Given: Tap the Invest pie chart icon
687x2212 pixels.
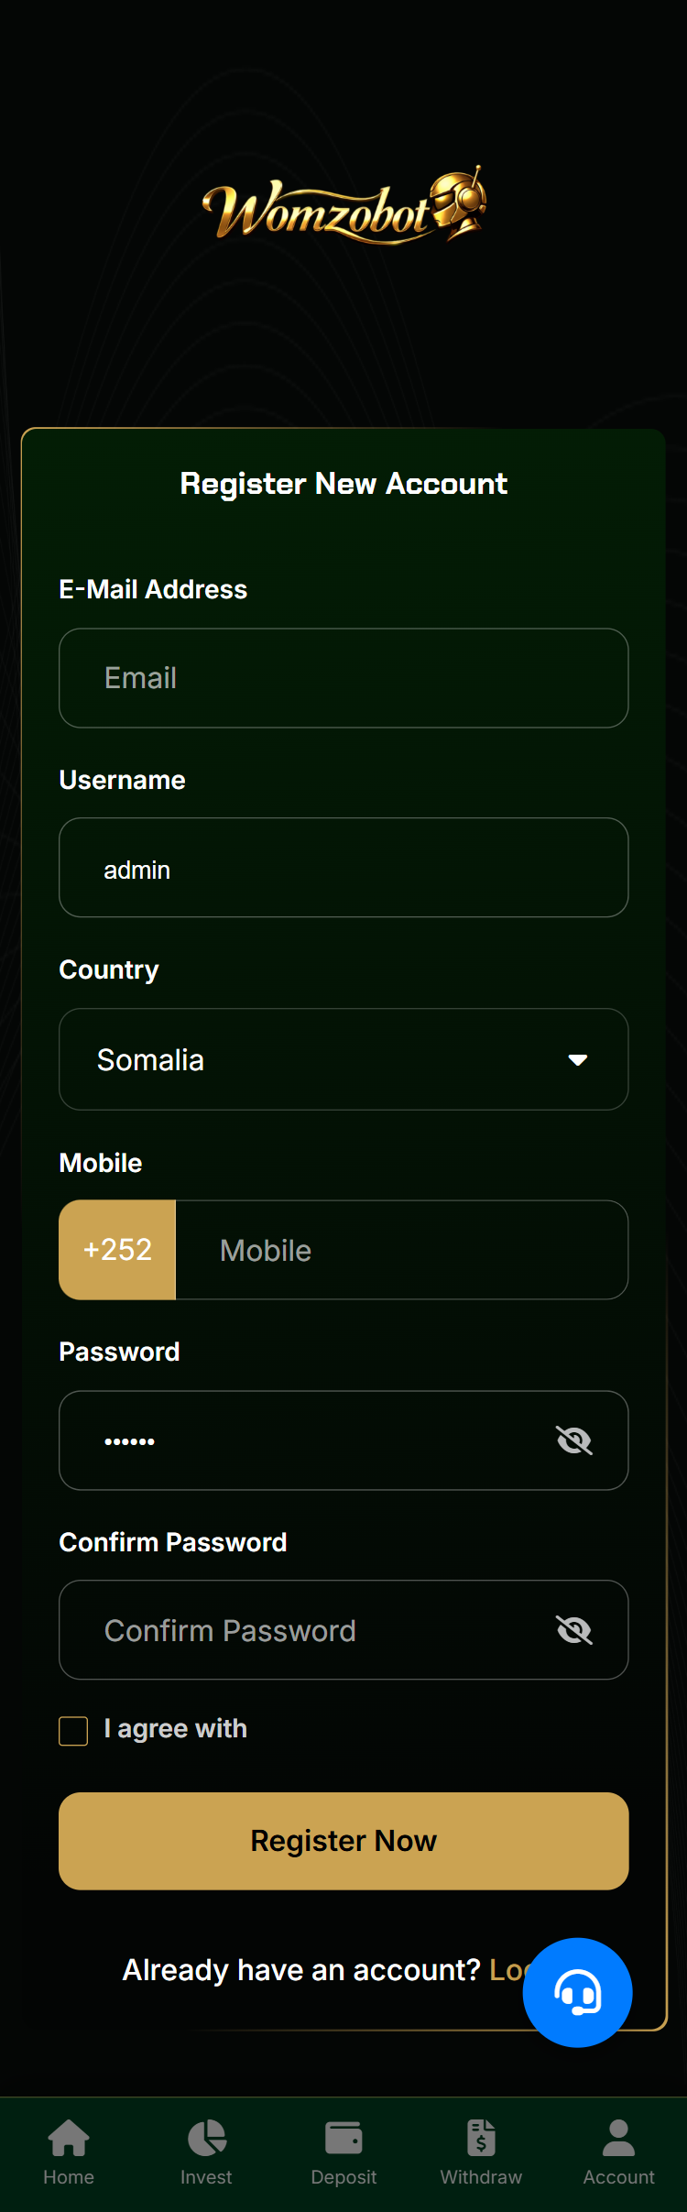Looking at the screenshot, I should (206, 2138).
